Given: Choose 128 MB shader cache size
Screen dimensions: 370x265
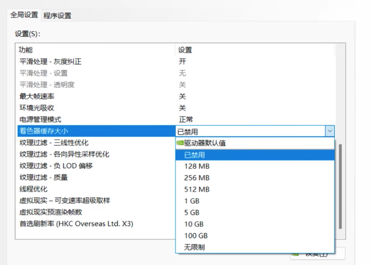Looking at the screenshot, I should click(x=255, y=166).
